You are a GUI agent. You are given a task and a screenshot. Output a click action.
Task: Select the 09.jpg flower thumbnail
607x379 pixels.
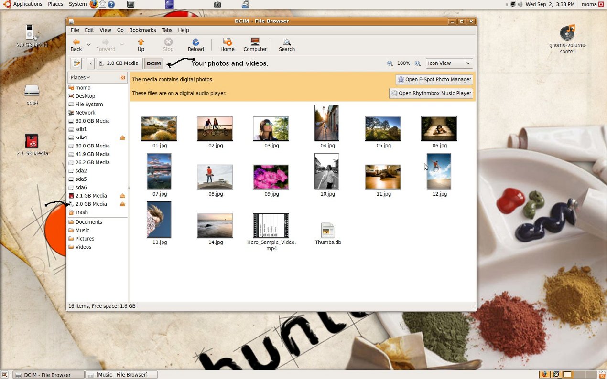pyautogui.click(x=271, y=177)
